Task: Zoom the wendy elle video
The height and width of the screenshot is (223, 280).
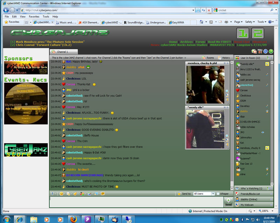Action: 227,136
